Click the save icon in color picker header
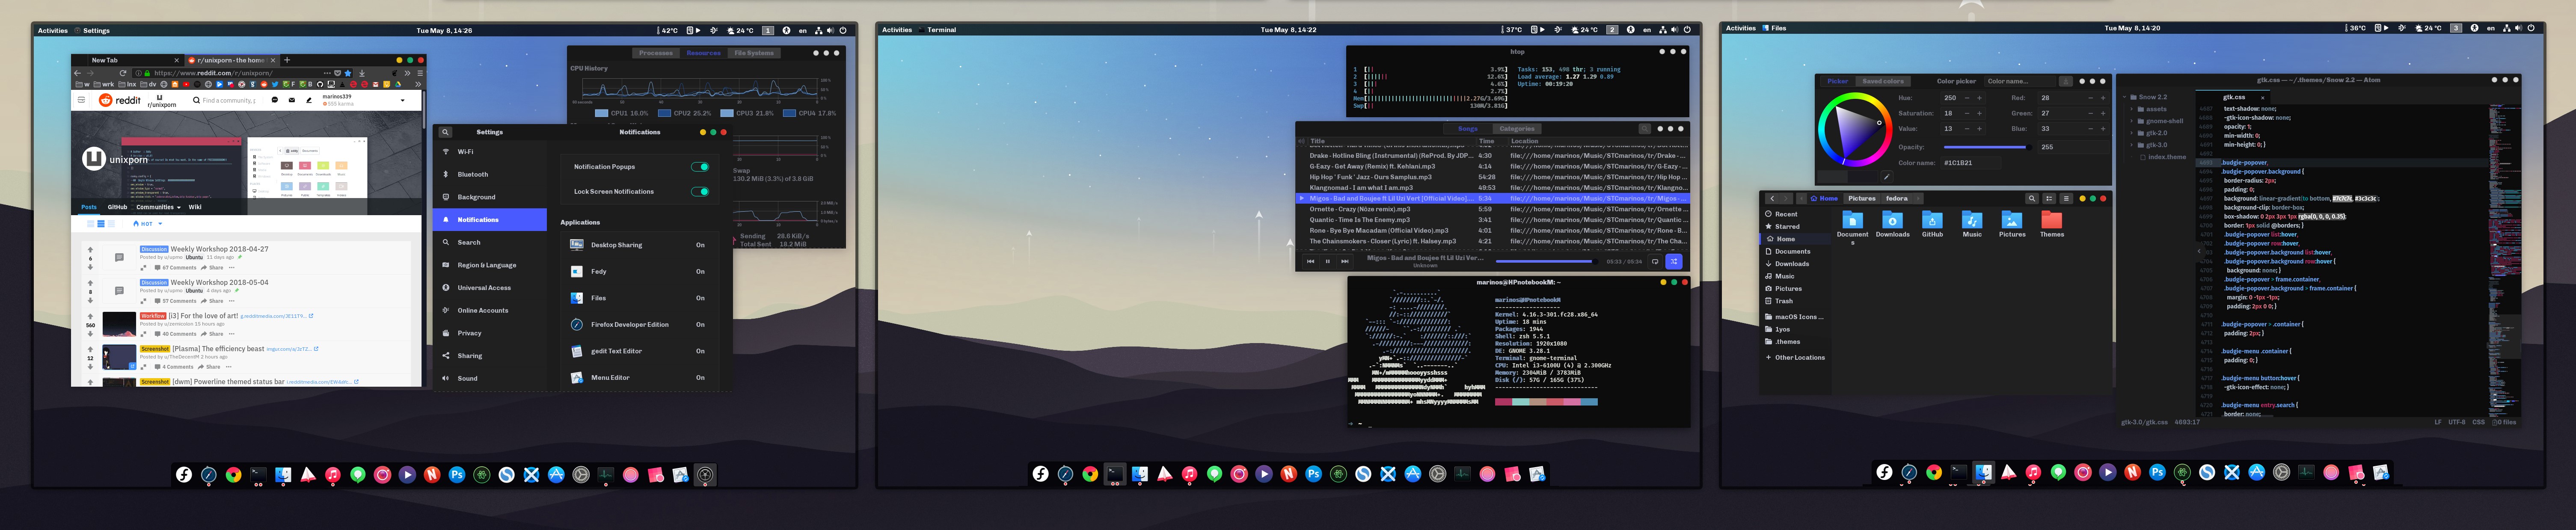The image size is (2576, 530). [x=2066, y=81]
